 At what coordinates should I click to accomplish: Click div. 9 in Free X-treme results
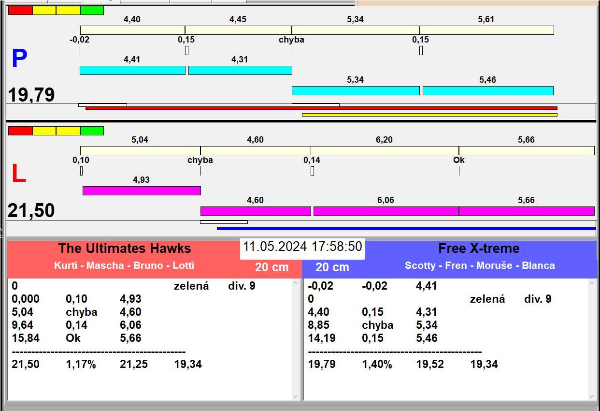pyautogui.click(x=538, y=299)
